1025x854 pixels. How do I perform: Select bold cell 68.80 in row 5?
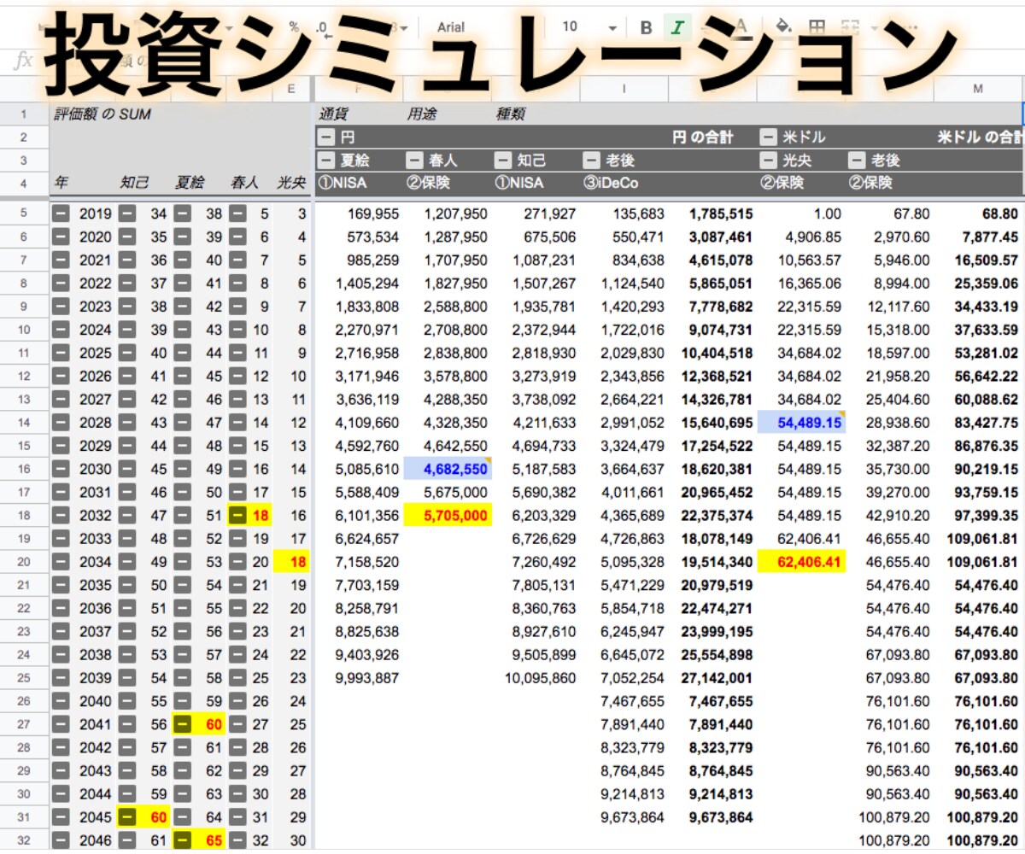[x=1000, y=214]
